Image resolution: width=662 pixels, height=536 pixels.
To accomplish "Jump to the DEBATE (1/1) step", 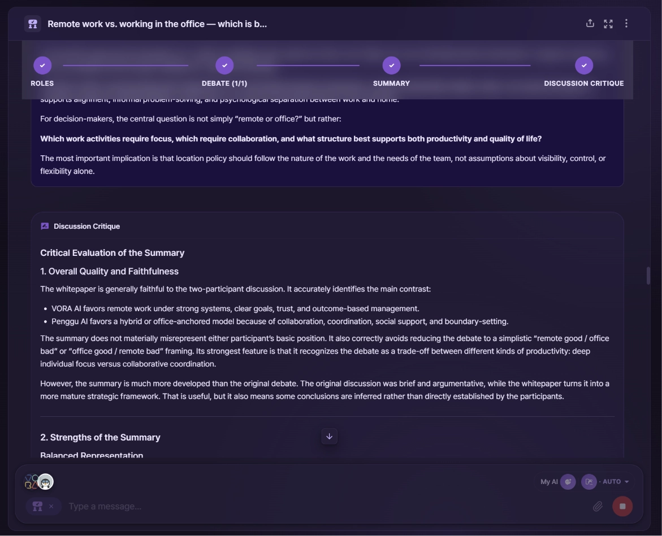I will [x=224, y=66].
